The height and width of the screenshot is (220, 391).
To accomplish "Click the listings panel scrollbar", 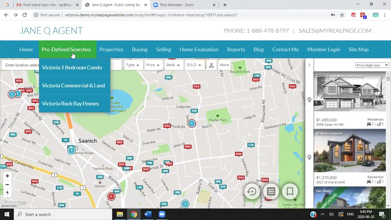I will (x=388, y=79).
